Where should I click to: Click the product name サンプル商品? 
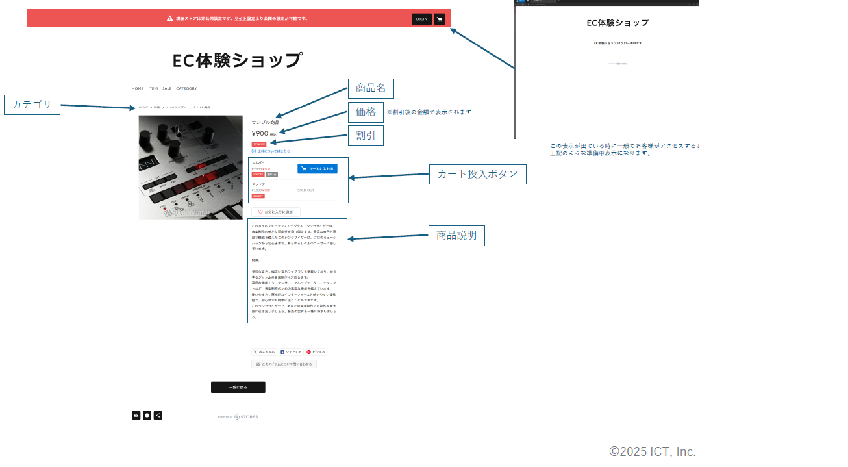266,122
